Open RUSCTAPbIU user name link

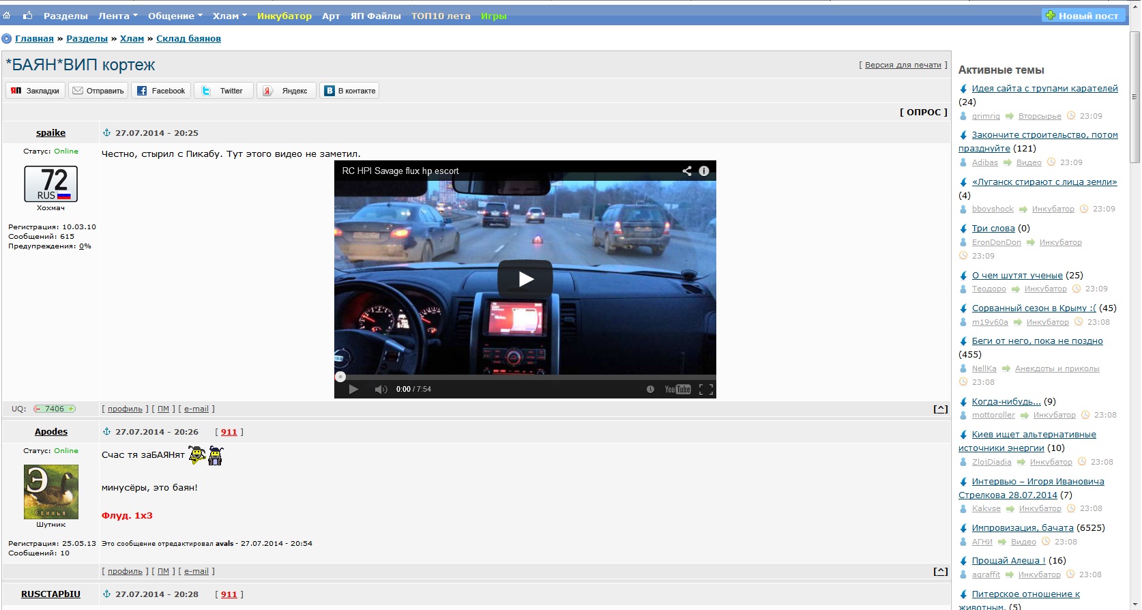(50, 594)
